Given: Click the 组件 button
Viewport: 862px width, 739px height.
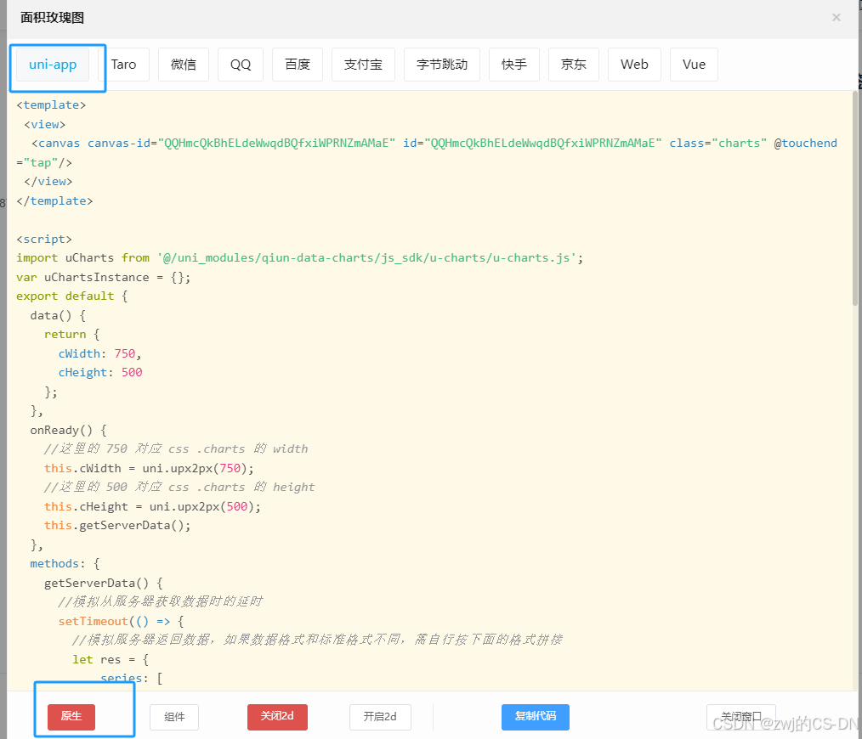Looking at the screenshot, I should point(174,717).
